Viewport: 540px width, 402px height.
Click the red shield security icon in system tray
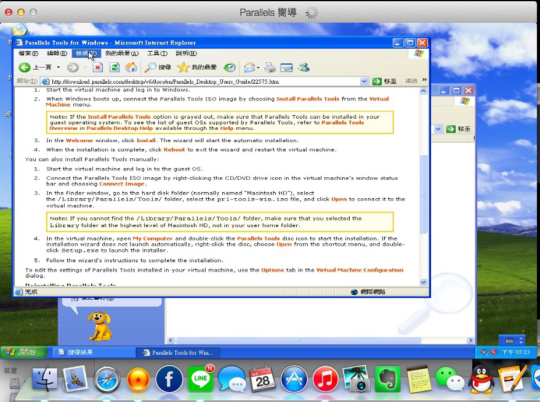coord(493,352)
